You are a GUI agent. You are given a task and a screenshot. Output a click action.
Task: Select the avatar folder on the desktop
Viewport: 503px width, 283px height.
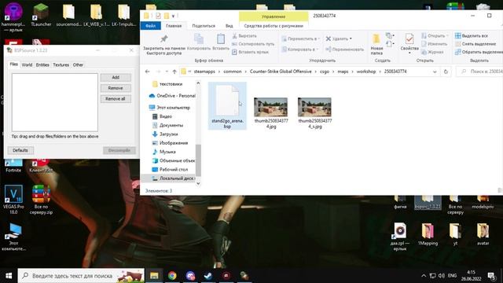click(483, 235)
